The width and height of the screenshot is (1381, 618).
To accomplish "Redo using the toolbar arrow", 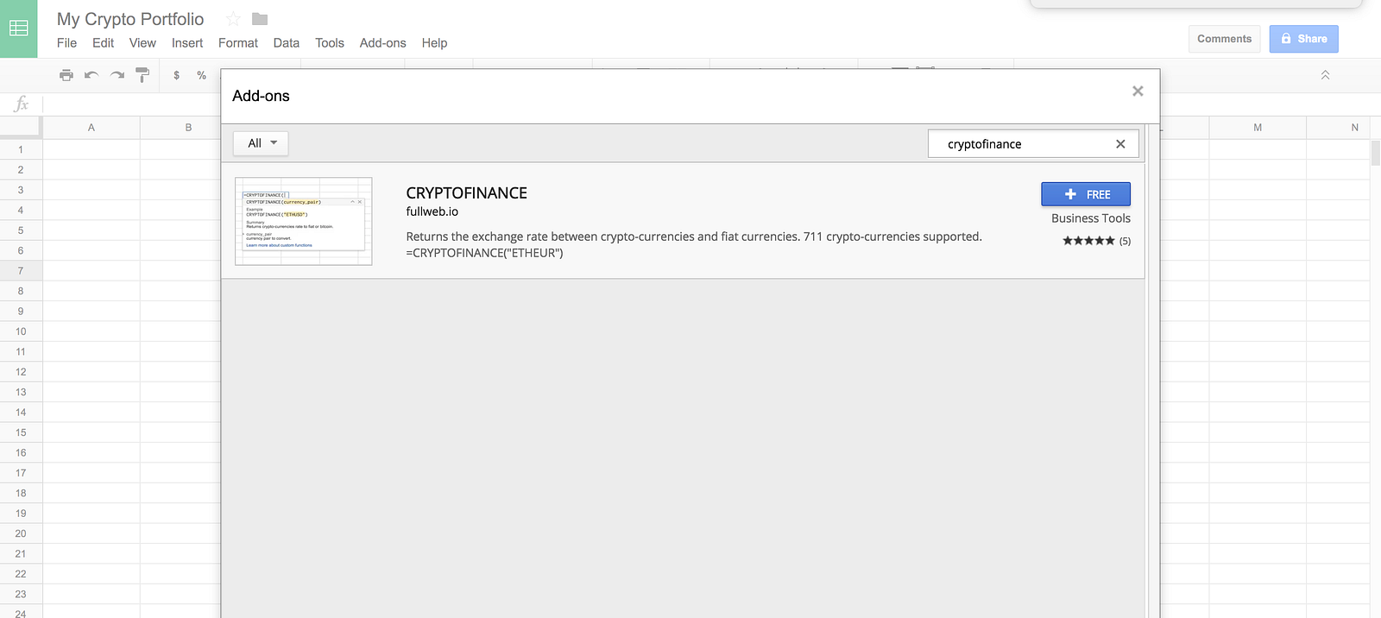I will click(117, 75).
